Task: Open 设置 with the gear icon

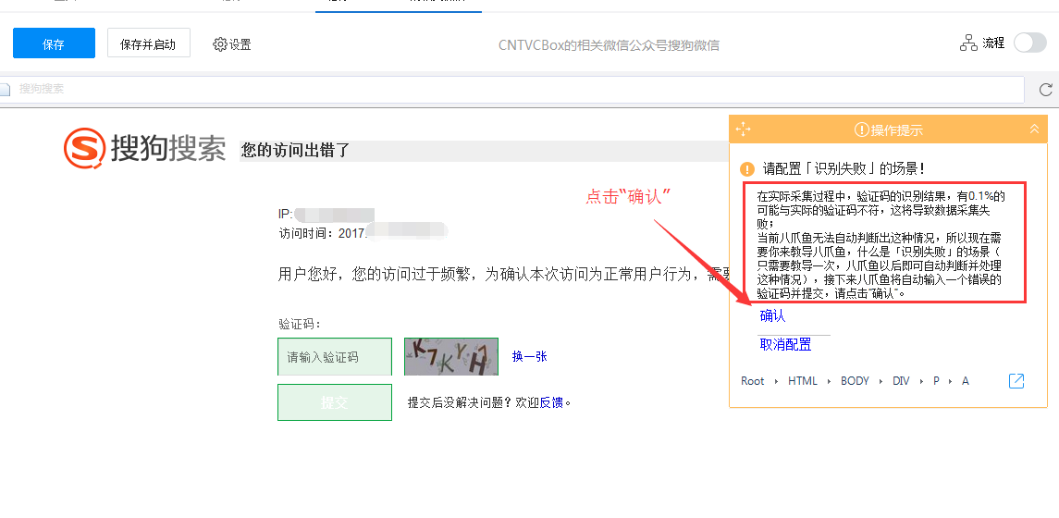Action: [231, 44]
